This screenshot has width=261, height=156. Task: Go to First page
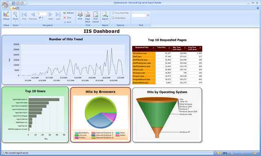coord(24,16)
